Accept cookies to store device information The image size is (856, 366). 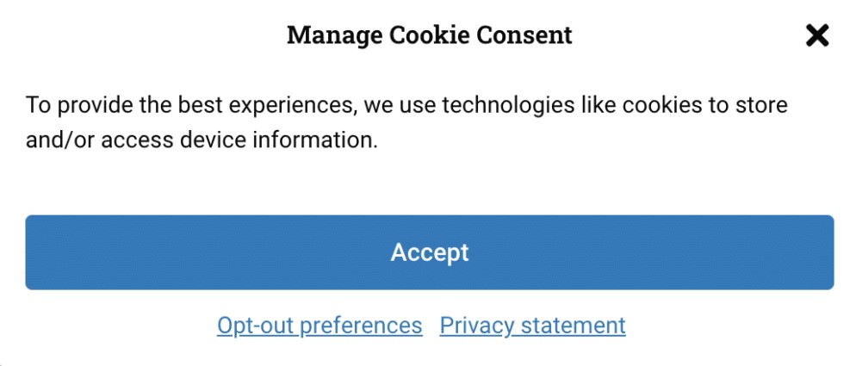(x=429, y=252)
